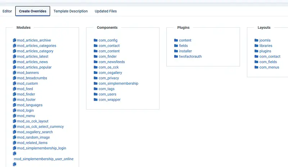Click the folder icon beside com_contact in Components
Viewport: 288px width, 167px height.
point(95,46)
